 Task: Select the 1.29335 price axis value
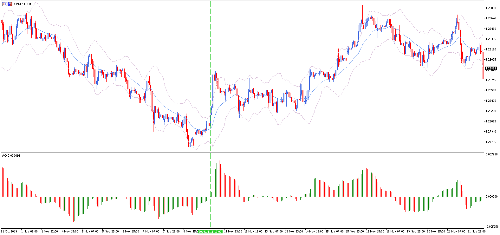click(491, 39)
